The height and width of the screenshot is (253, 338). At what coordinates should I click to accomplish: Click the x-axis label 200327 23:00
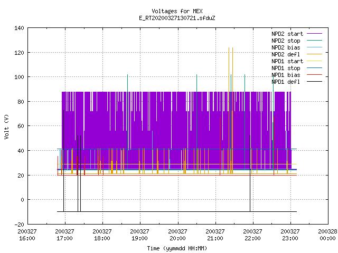tap(290, 235)
